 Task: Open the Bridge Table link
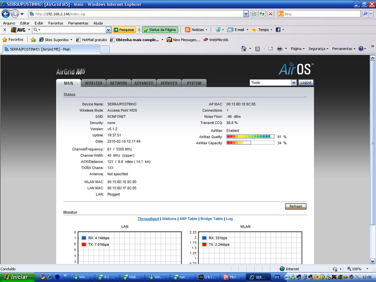tap(211, 219)
